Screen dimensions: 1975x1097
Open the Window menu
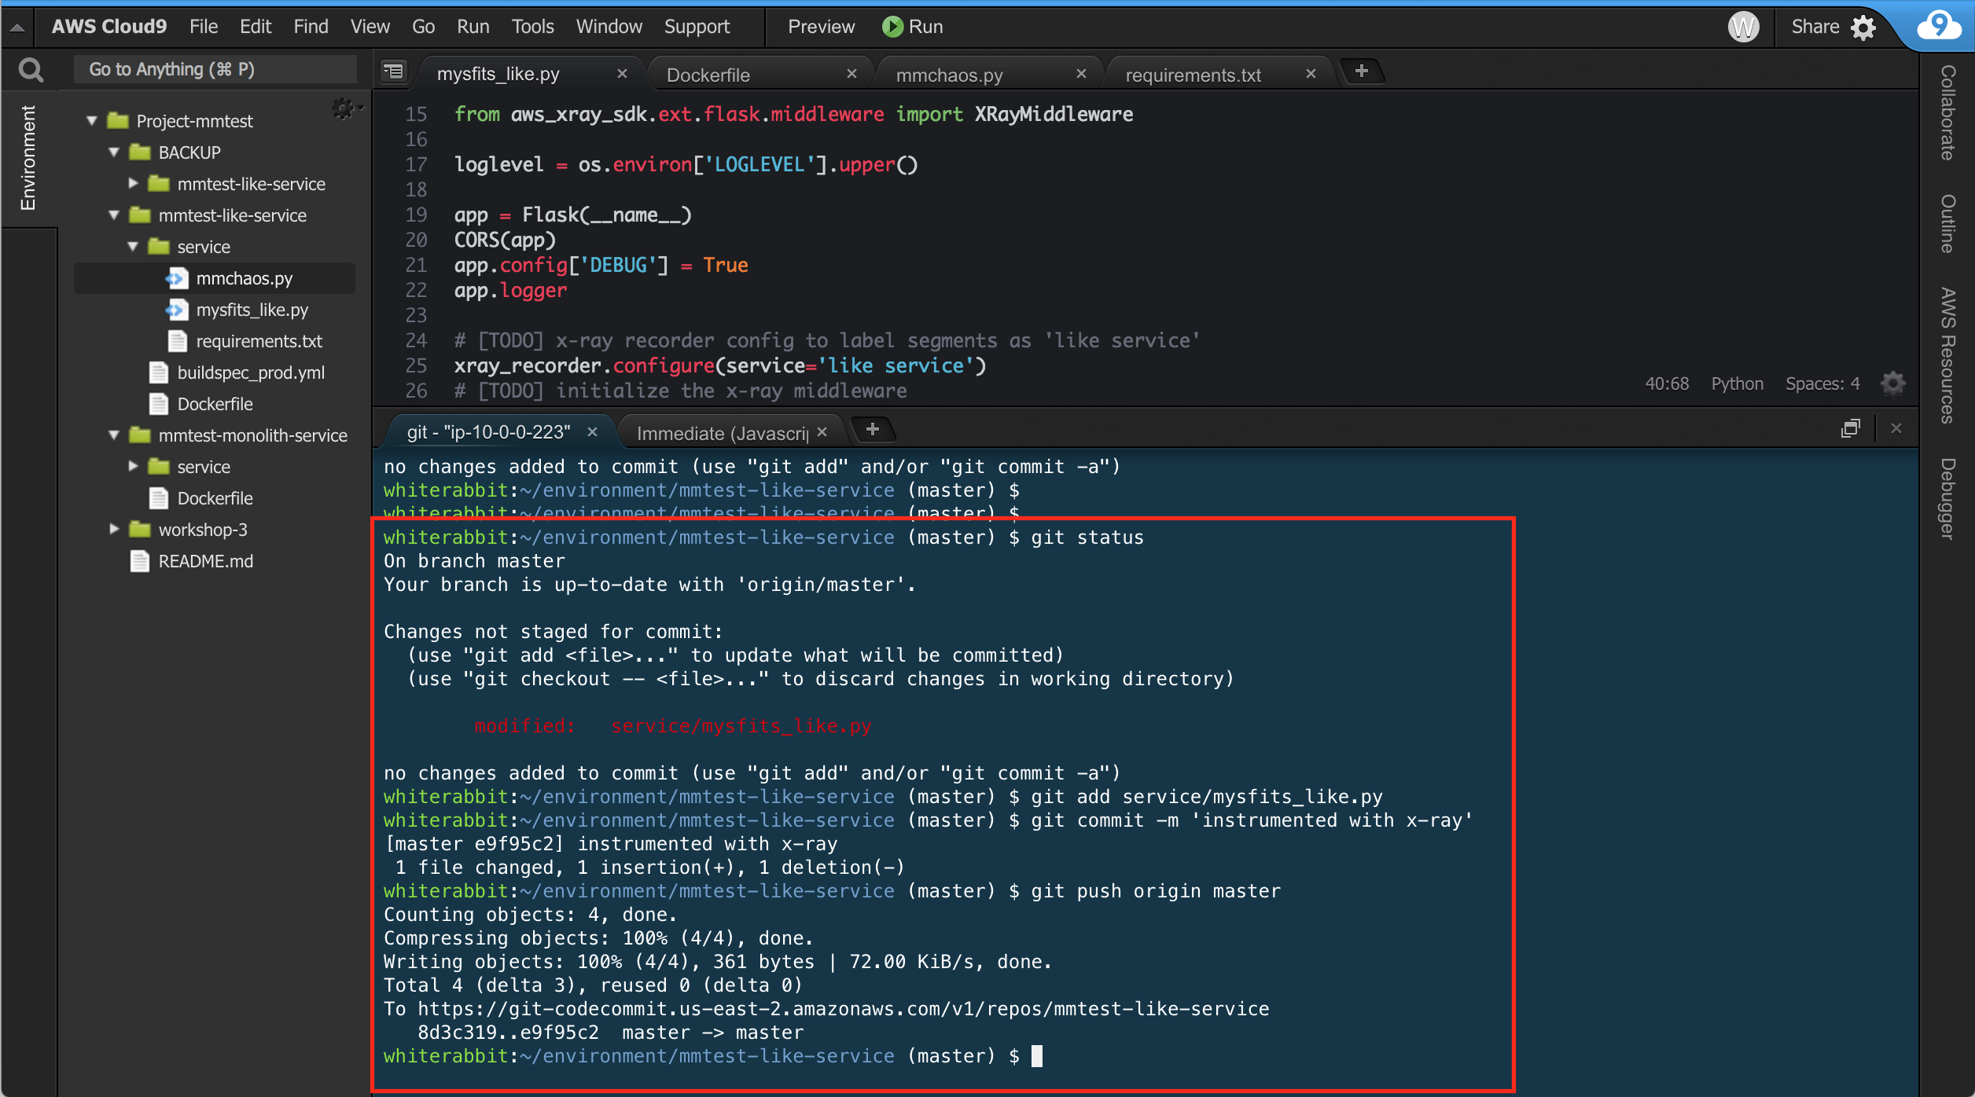pyautogui.click(x=609, y=27)
